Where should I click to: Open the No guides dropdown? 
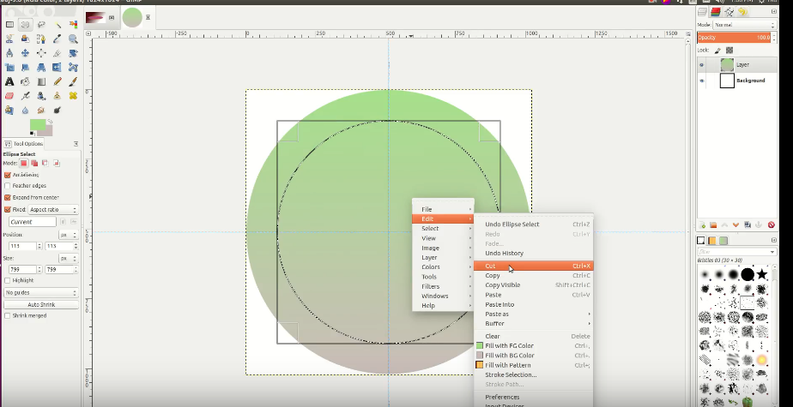[x=41, y=292]
